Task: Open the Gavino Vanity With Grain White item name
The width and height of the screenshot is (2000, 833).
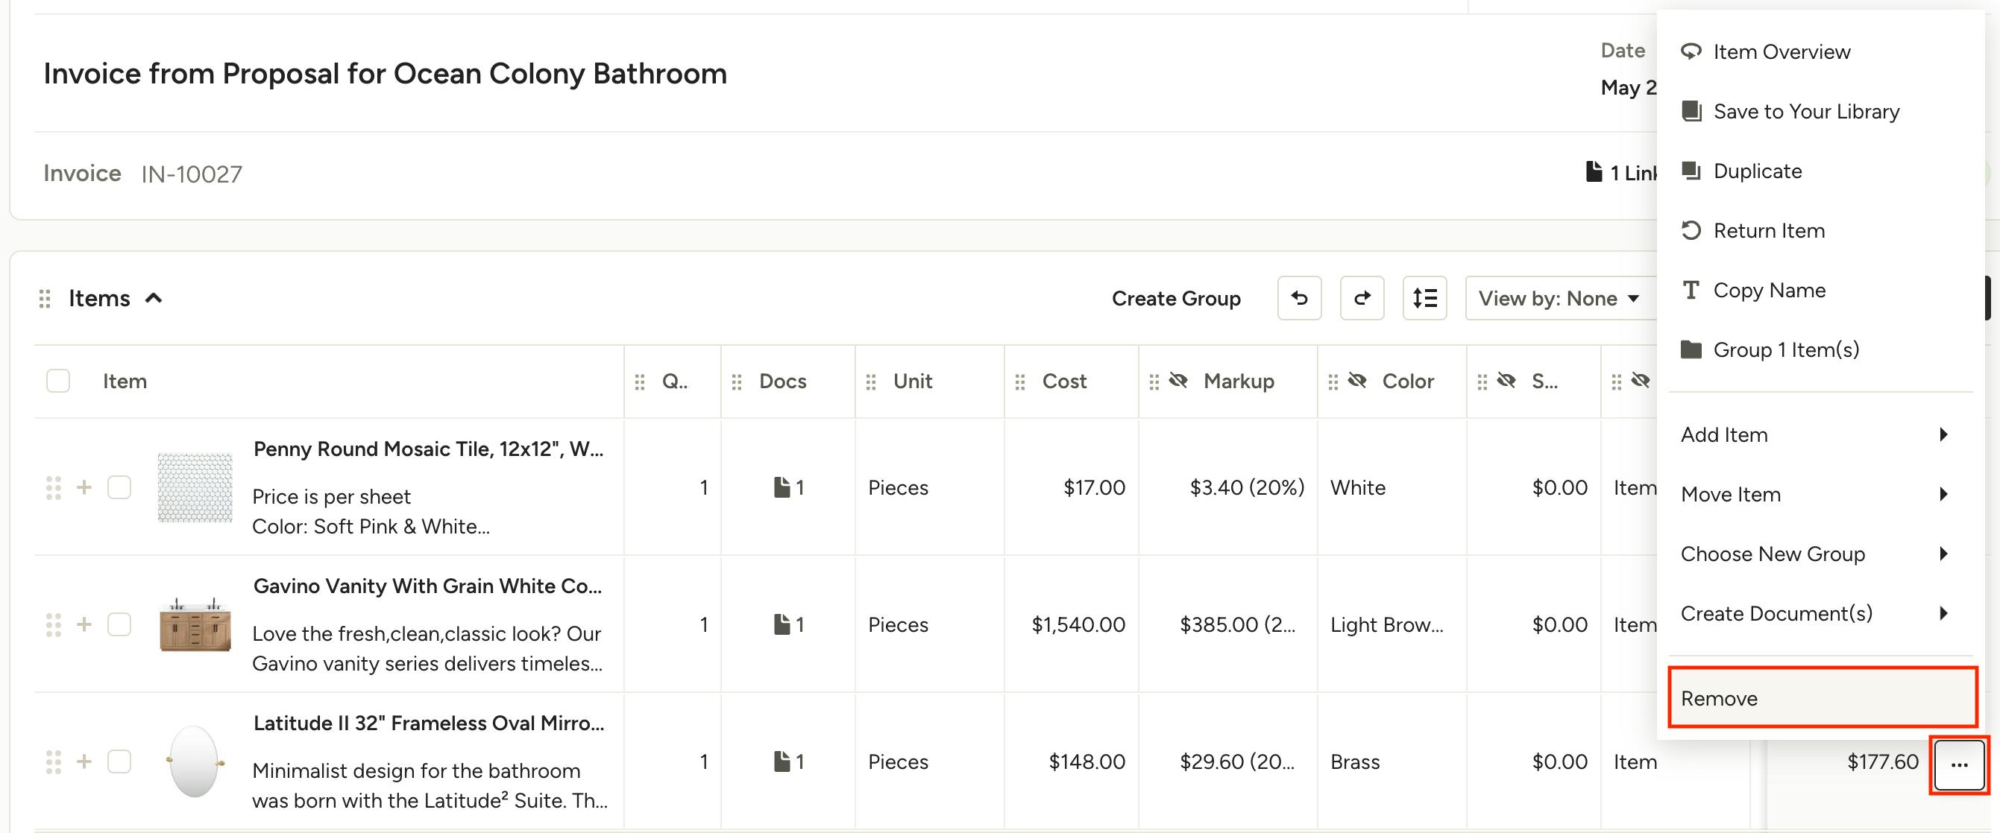Action: coord(428,586)
